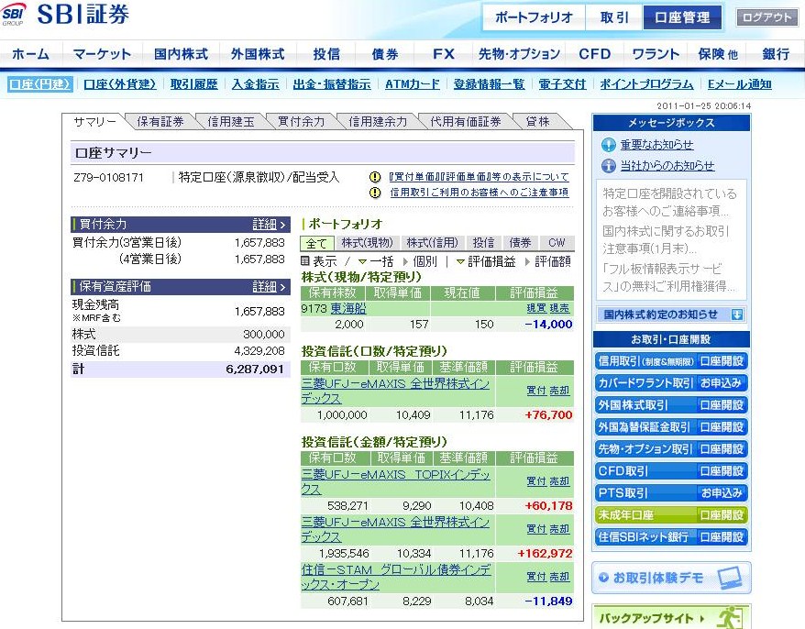Expand 買付余力 詳細 arrow link

click(269, 225)
